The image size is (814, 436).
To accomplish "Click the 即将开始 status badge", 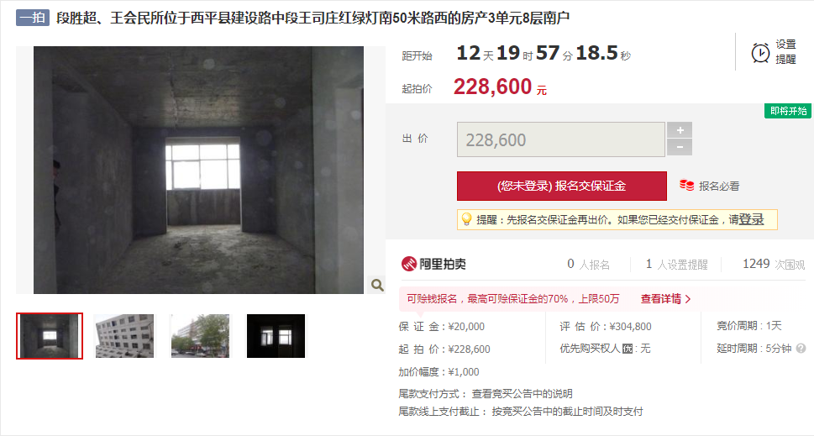I will tap(787, 111).
